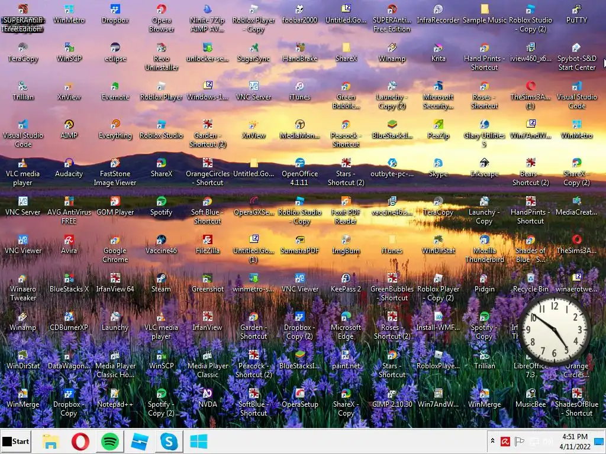Select the PuTTY shortcut

576,14
